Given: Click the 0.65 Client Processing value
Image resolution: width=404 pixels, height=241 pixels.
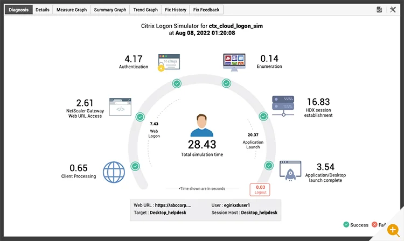Looking at the screenshot, I should pos(79,168).
